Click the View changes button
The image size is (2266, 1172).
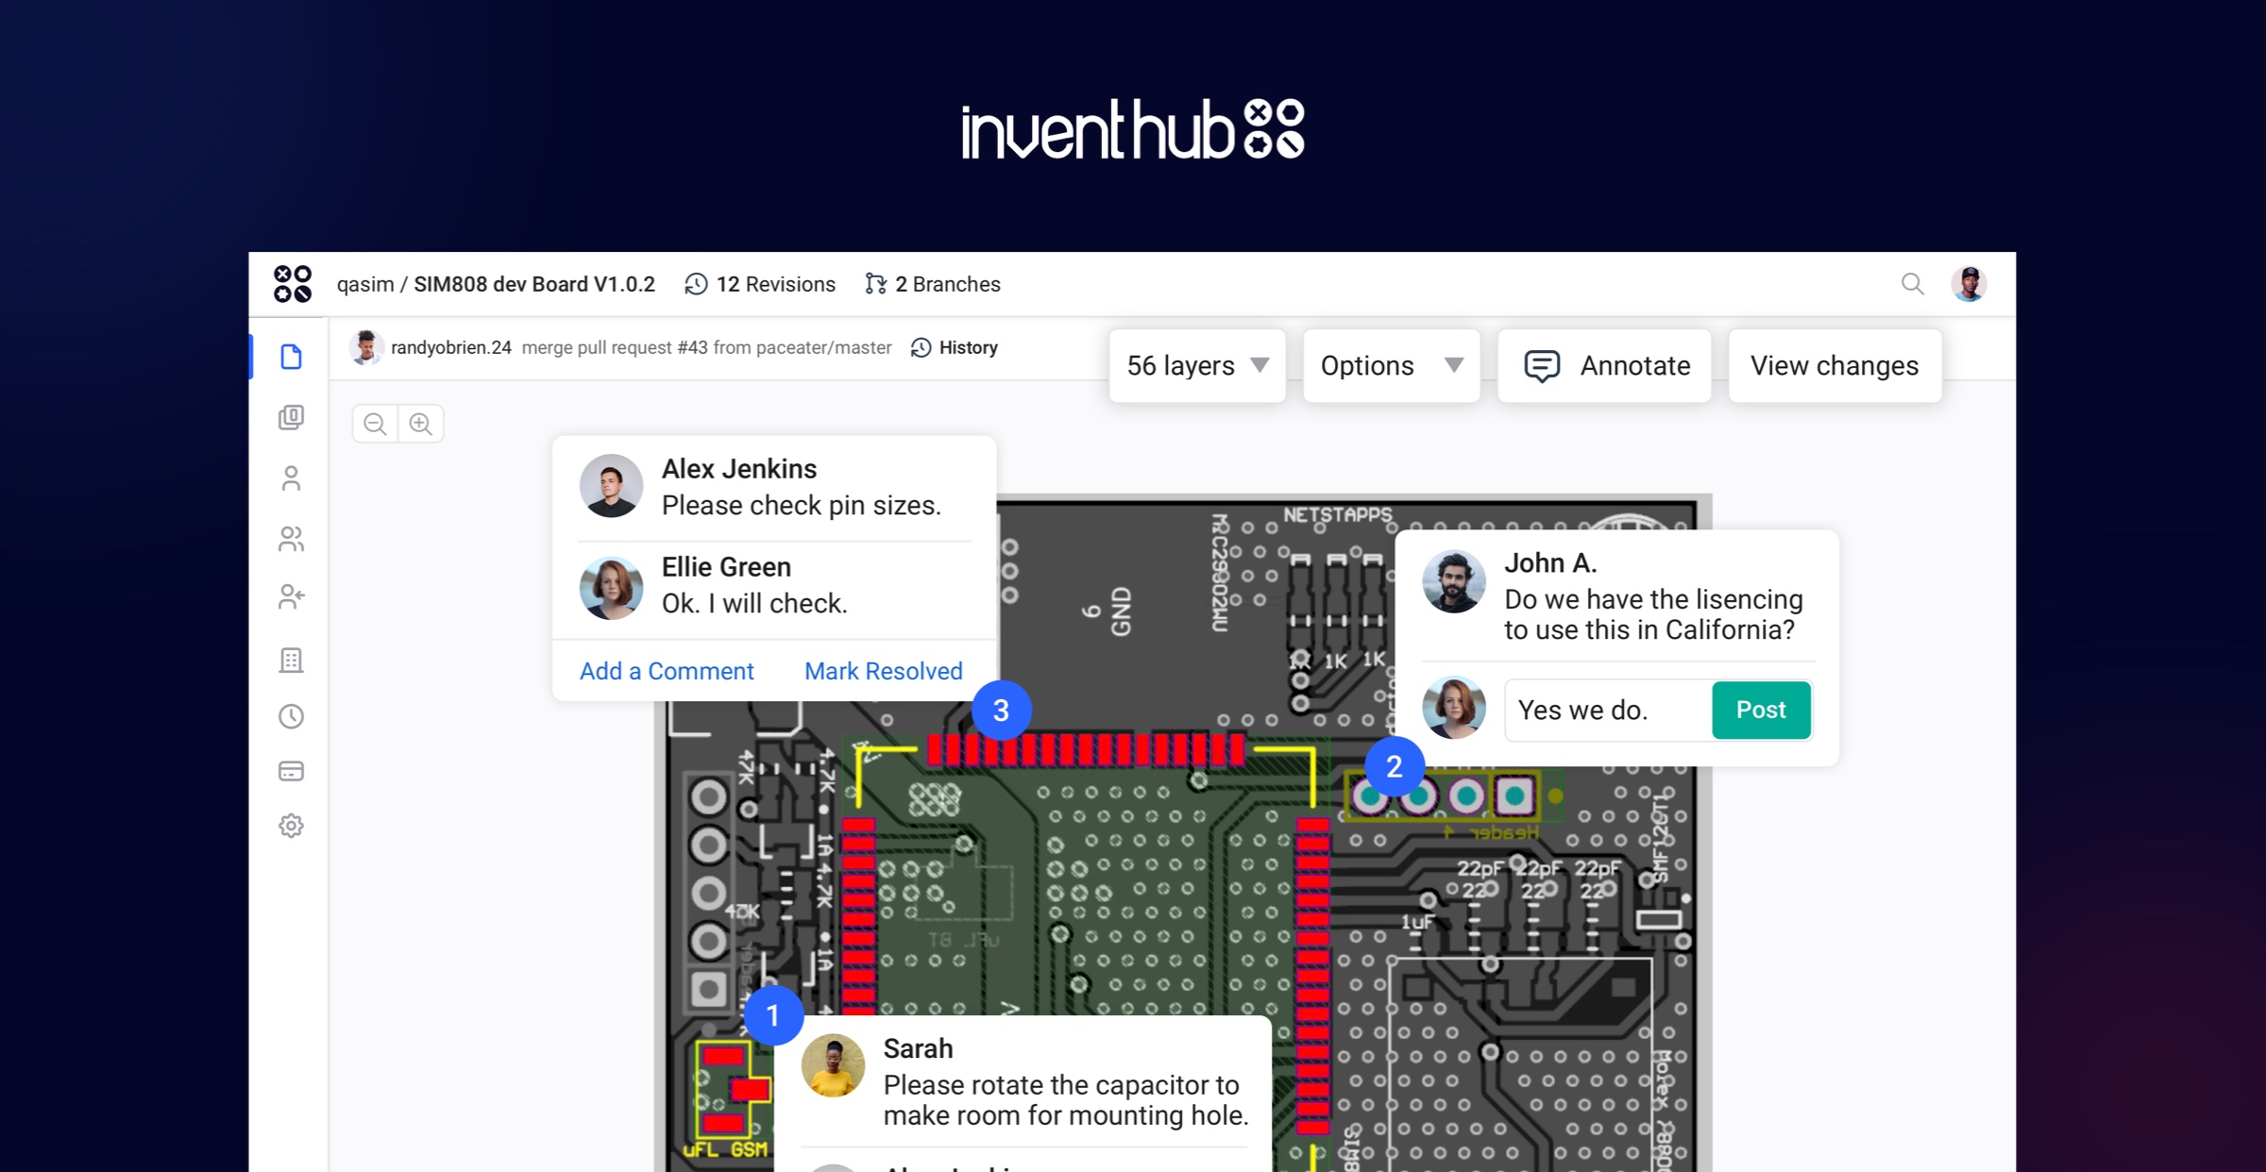(1834, 366)
